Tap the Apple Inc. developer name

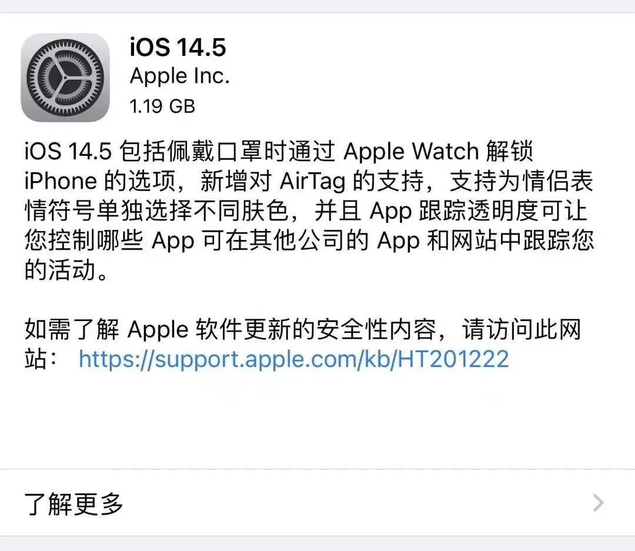click(180, 76)
